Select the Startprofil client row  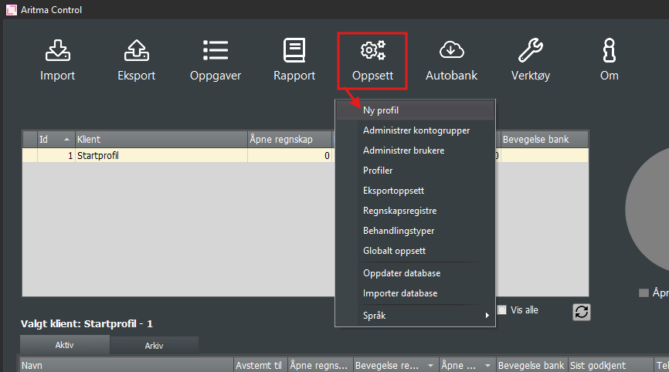click(x=155, y=156)
